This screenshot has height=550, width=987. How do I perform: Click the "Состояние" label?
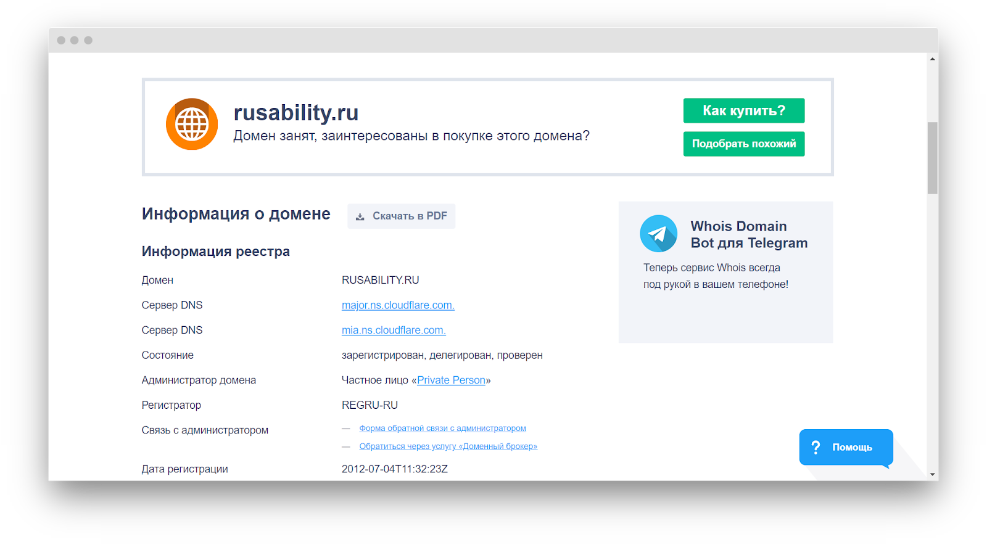click(x=168, y=355)
